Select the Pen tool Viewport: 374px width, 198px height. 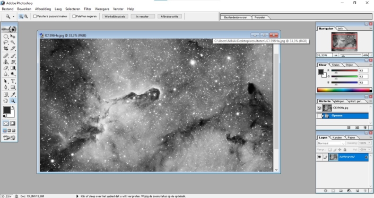coord(6,87)
